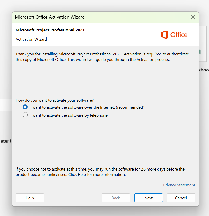Click the greyed-out Back button

coord(116,198)
